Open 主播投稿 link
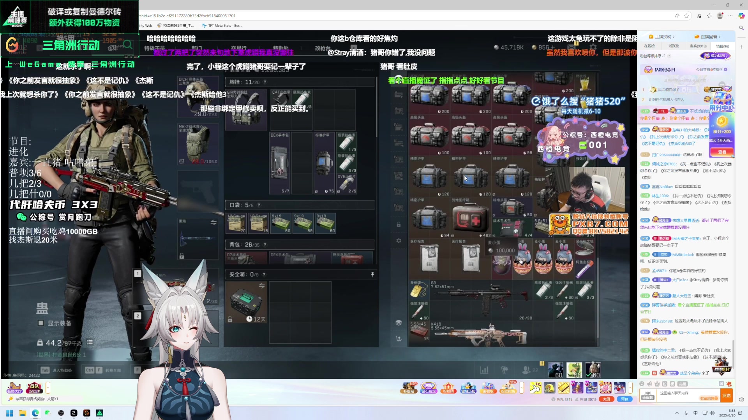 662,37
